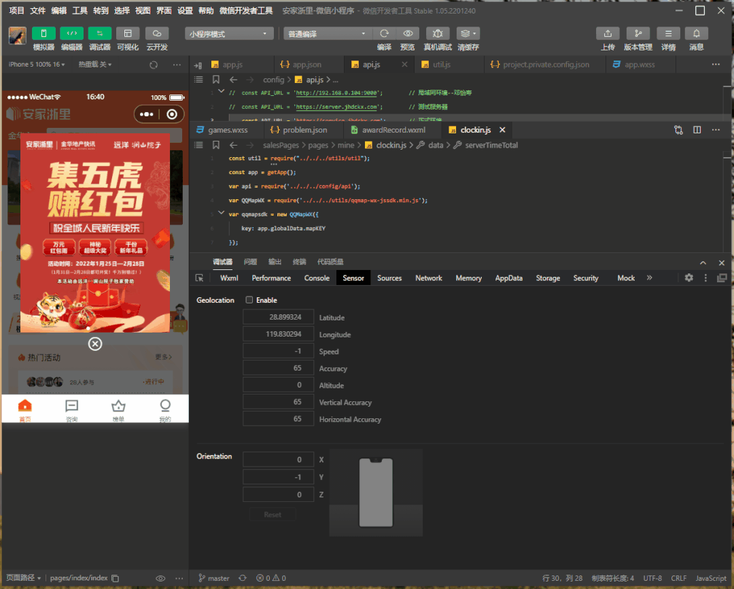
Task: Click the preview (预览) eye icon
Action: pos(408,34)
